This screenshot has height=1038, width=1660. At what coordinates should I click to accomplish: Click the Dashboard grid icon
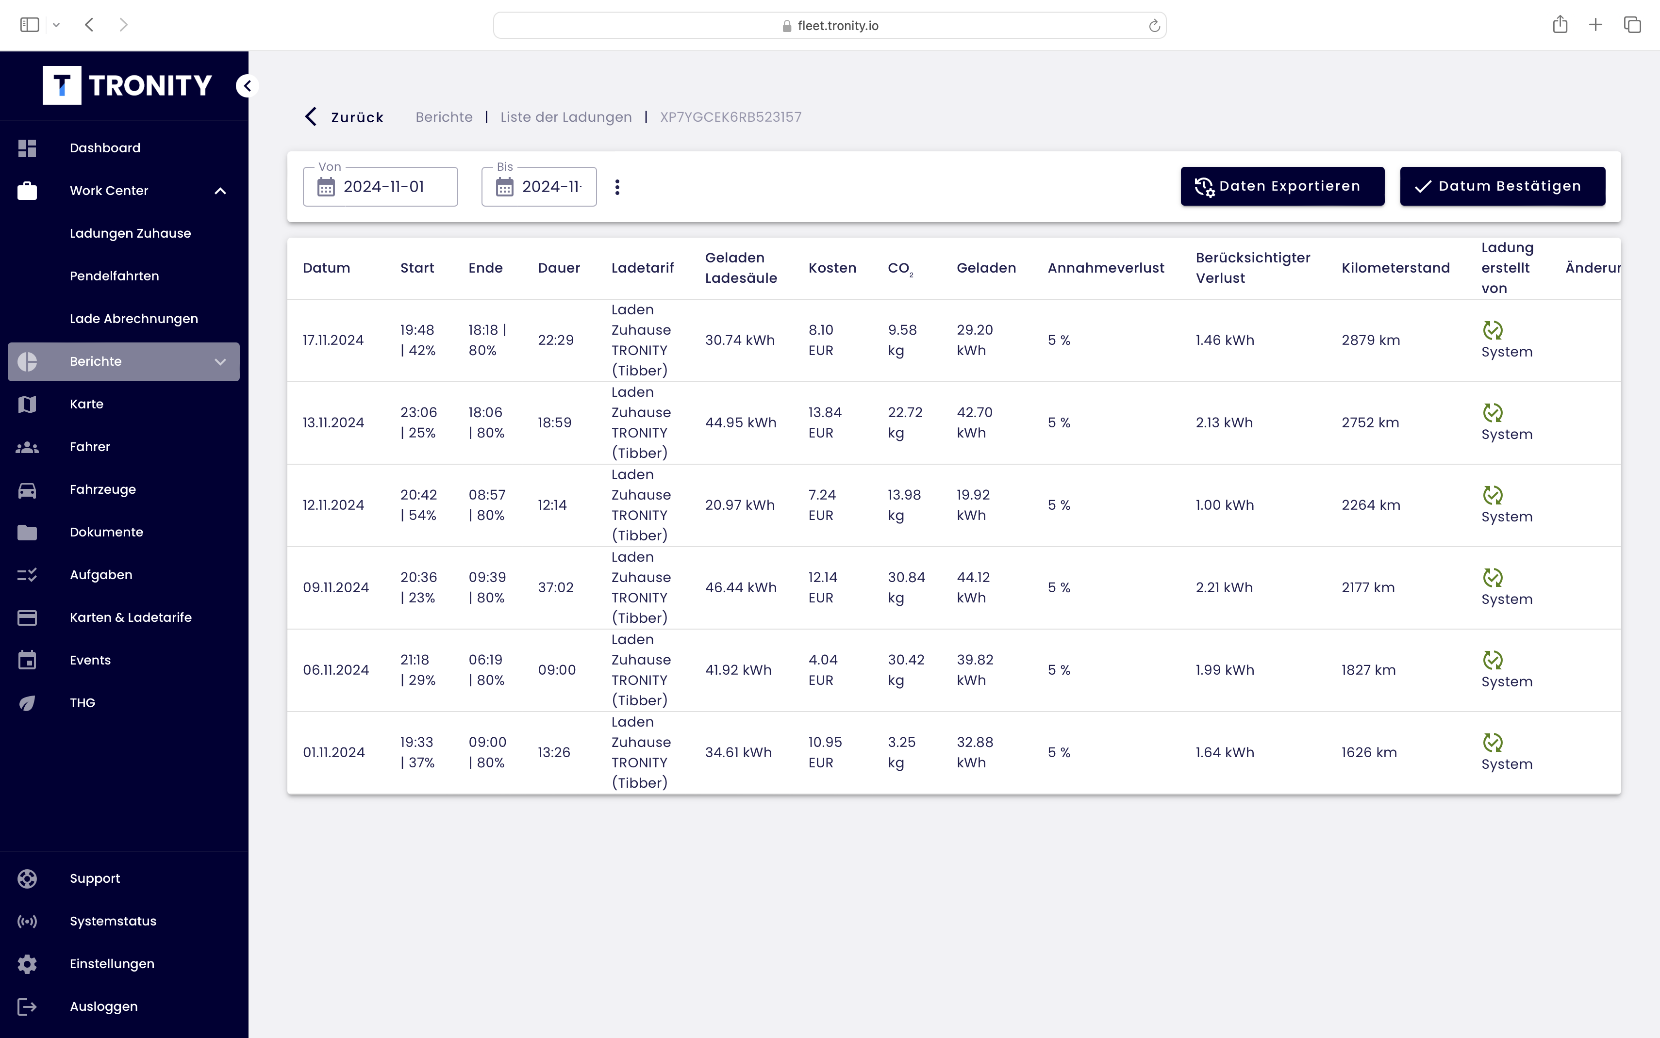27,148
